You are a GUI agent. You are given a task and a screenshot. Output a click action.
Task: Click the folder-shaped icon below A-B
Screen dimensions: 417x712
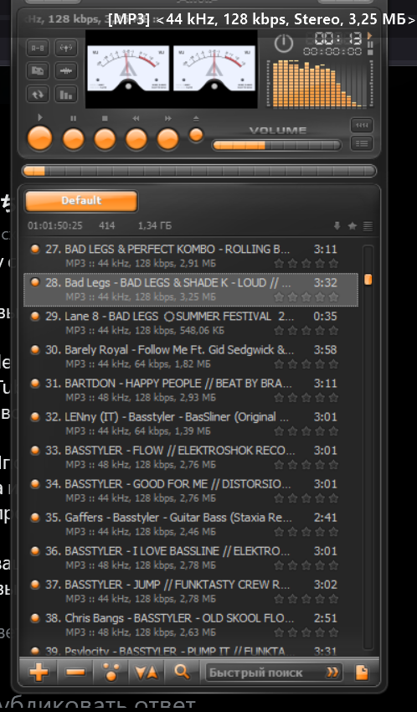[38, 71]
